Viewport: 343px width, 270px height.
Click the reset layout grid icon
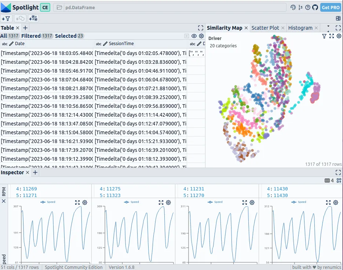pyautogui.click(x=338, y=18)
